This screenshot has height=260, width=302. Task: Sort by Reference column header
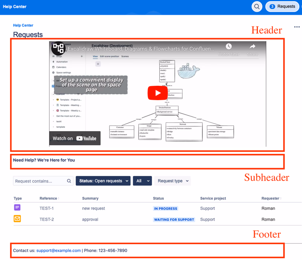pos(49,198)
